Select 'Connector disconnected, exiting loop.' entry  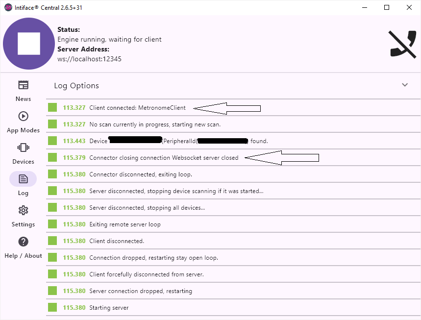[x=233, y=174]
